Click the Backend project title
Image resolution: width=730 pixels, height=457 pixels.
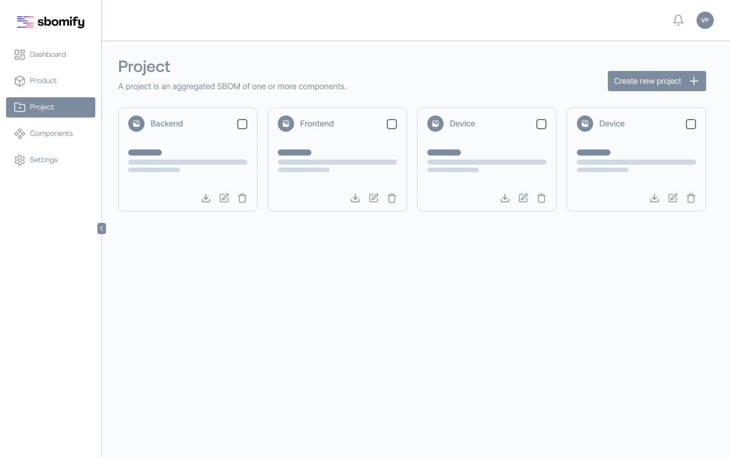167,124
